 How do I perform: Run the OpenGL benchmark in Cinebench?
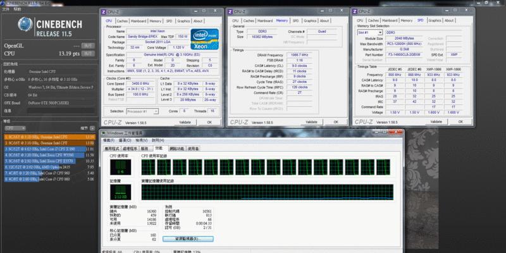coord(88,46)
